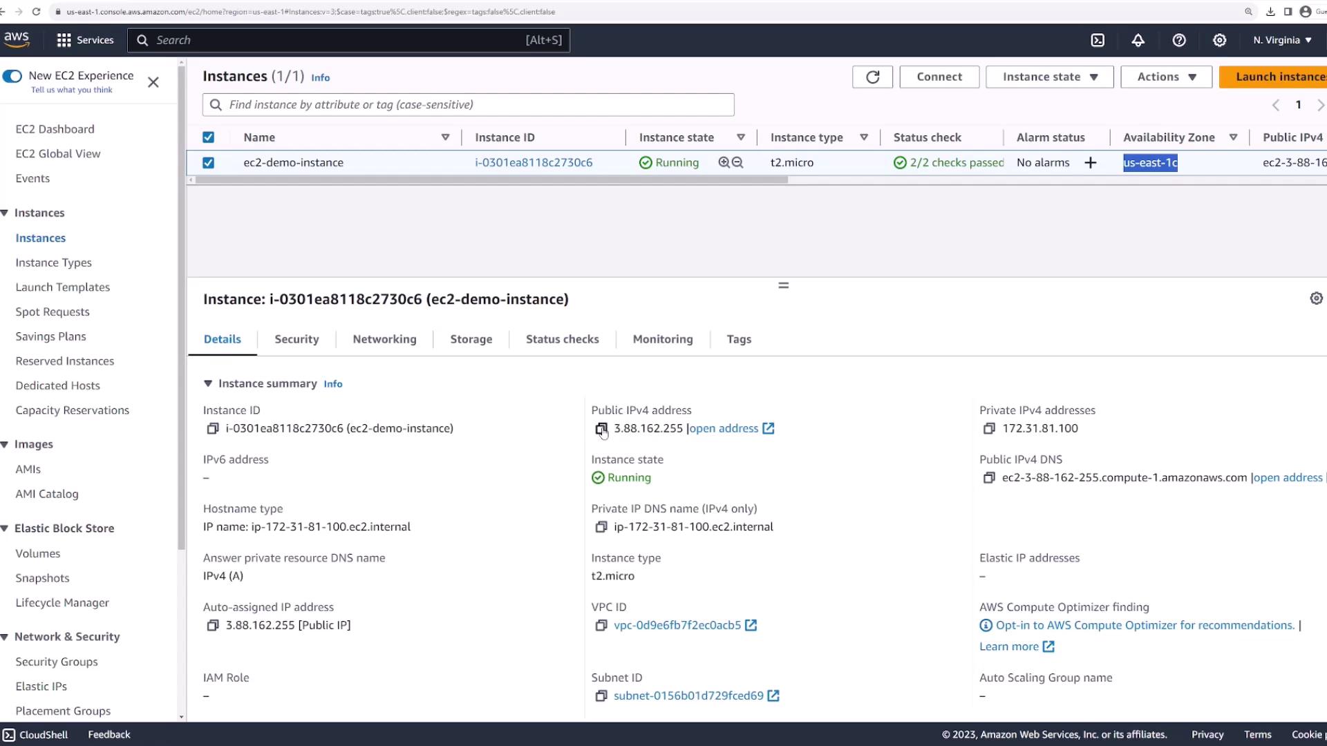The width and height of the screenshot is (1327, 746).
Task: Open the vpc-0d9e6fb7f2ec0acb5 link
Action: coord(677,625)
